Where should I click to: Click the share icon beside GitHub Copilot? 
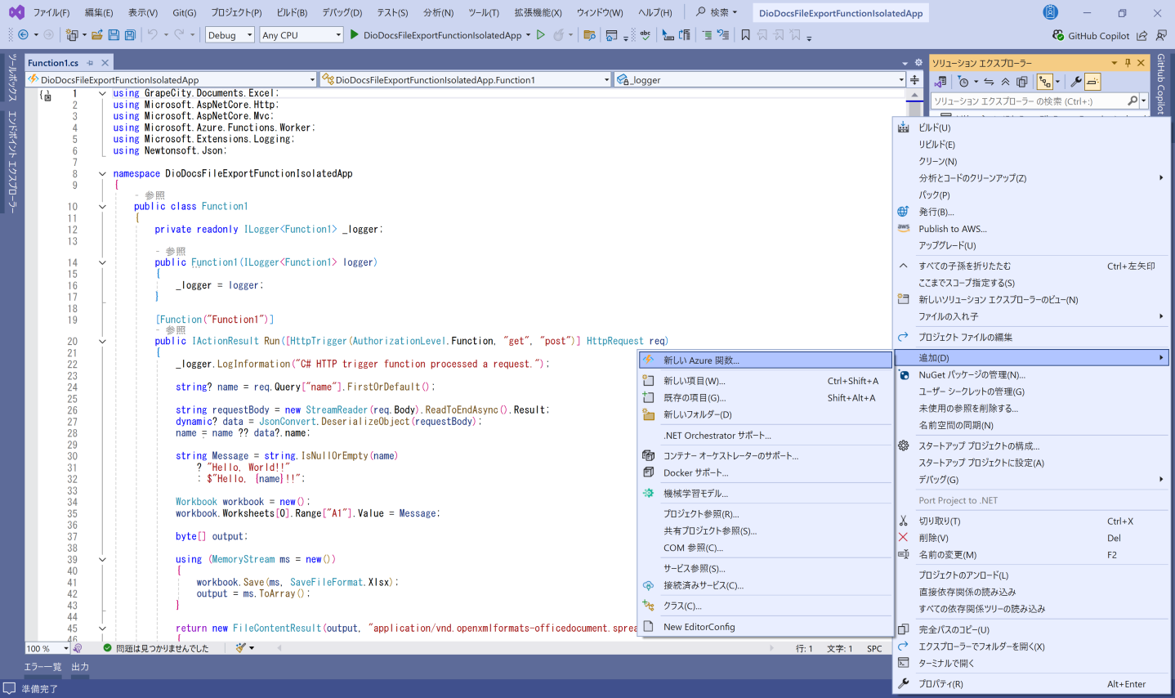1141,35
